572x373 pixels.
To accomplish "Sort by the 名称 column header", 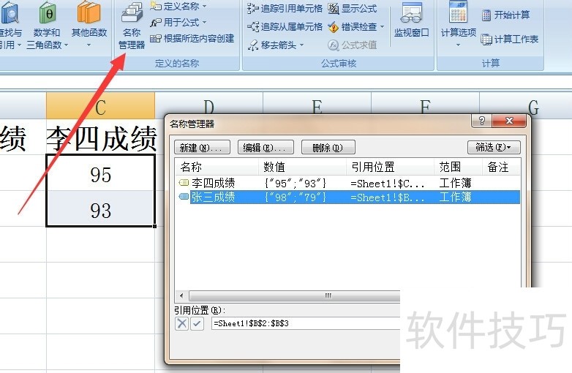I will (217, 167).
